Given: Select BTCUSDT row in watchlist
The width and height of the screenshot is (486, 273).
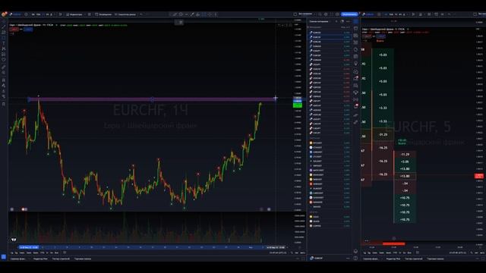Looking at the screenshot, I should pos(329,143).
